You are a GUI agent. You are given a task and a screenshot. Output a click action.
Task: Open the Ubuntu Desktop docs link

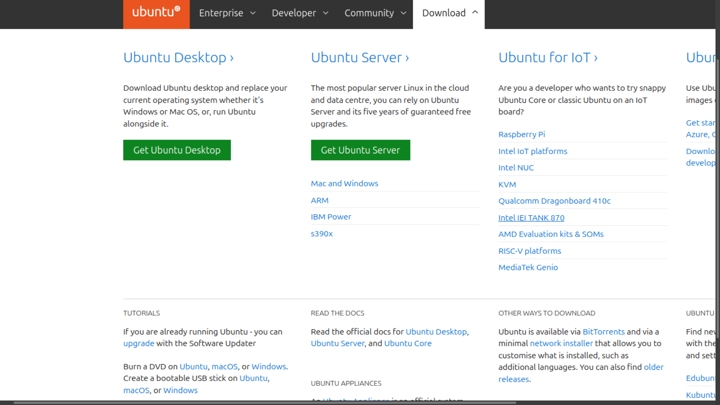(436, 332)
